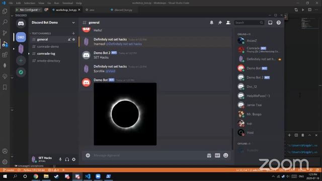Open Discord help question mark icon
322x181 pixels.
[x=278, y=23]
